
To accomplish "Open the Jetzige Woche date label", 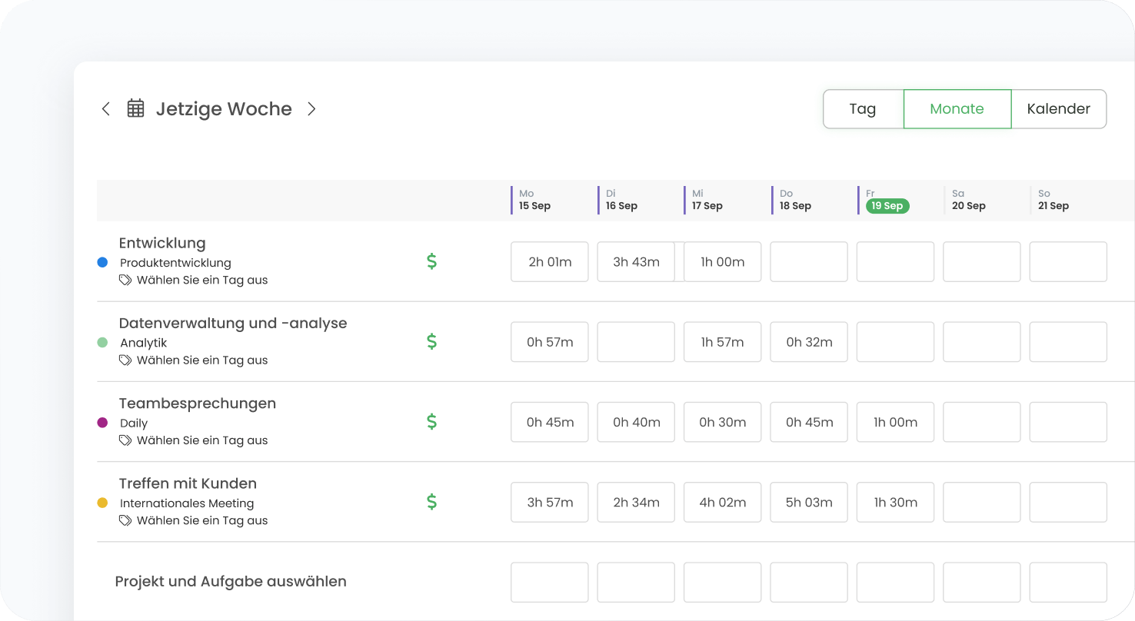I will (224, 109).
